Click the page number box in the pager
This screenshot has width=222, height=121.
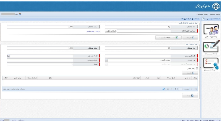pyautogui.click(x=181, y=89)
